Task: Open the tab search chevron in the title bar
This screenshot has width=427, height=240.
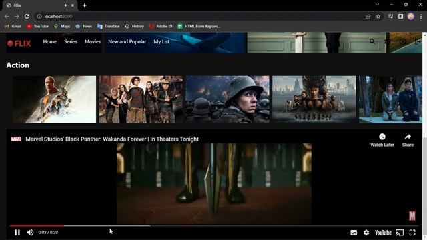Action: pyautogui.click(x=377, y=5)
